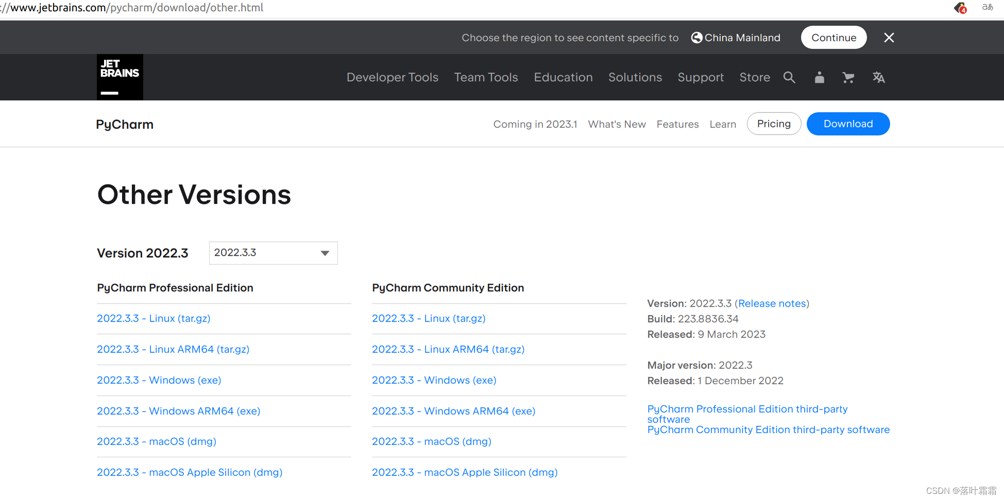Image resolution: width=1004 pixels, height=500 pixels.
Task: Open the Education menu
Action: pyautogui.click(x=563, y=77)
